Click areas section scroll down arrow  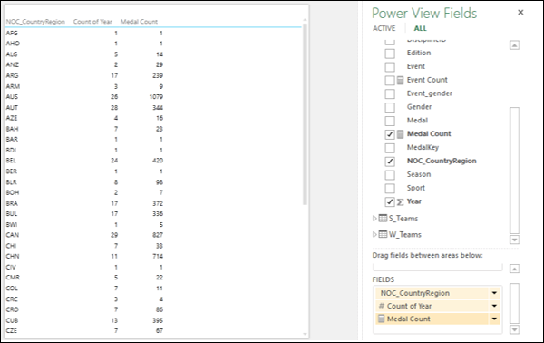coord(514,329)
